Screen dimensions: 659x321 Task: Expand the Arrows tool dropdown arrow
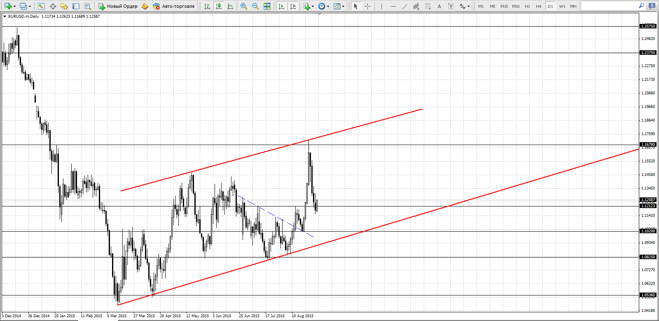[468, 6]
